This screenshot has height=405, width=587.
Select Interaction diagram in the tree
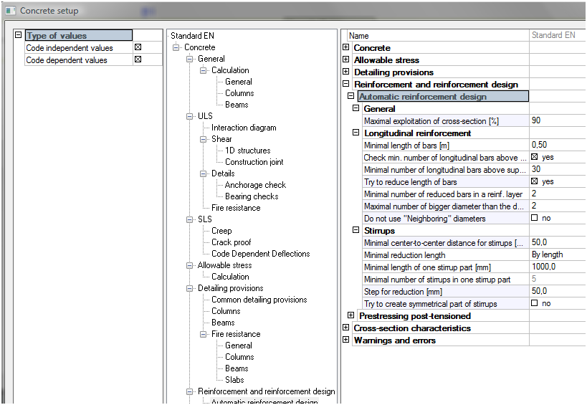click(x=244, y=128)
